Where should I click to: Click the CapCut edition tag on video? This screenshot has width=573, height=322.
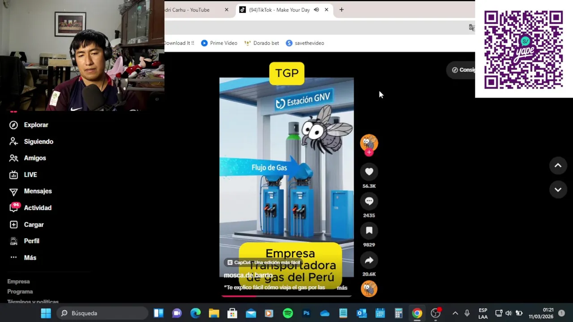pyautogui.click(x=263, y=263)
